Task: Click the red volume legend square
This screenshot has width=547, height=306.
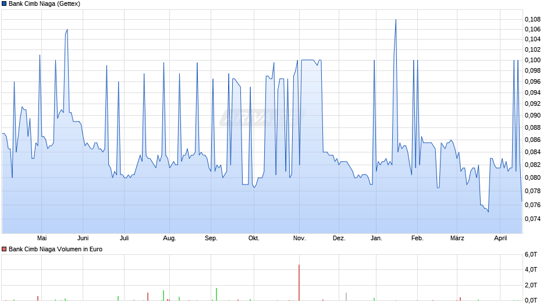Action: [x=4, y=249]
